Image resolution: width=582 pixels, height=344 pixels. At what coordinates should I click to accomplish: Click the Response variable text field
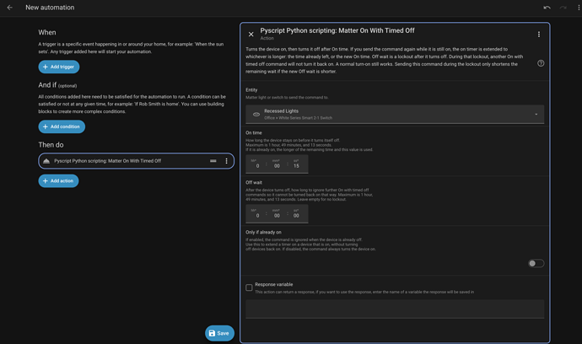coord(395,309)
